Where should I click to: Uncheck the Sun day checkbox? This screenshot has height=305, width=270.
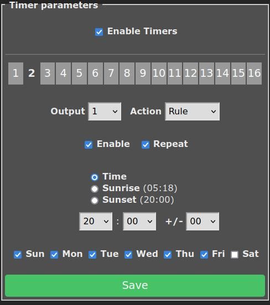18,255
